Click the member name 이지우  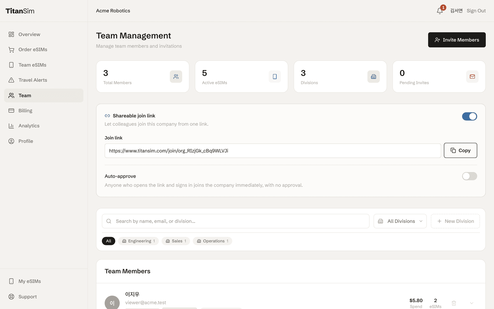click(132, 294)
